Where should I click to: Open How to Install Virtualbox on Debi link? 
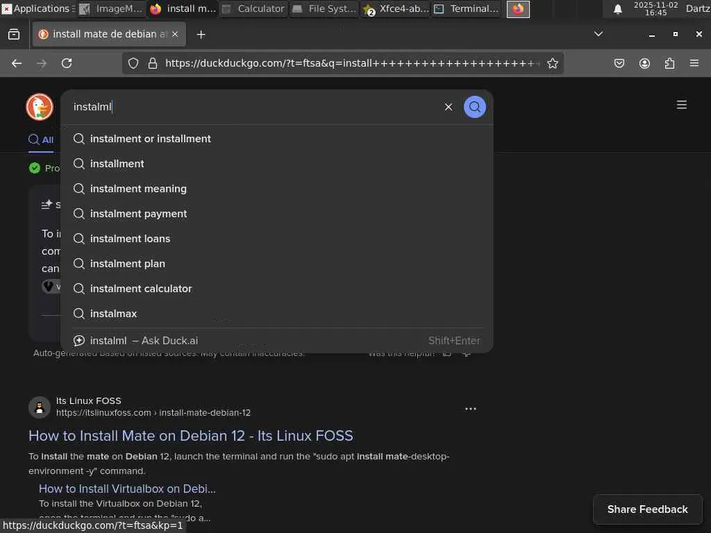coord(127,489)
